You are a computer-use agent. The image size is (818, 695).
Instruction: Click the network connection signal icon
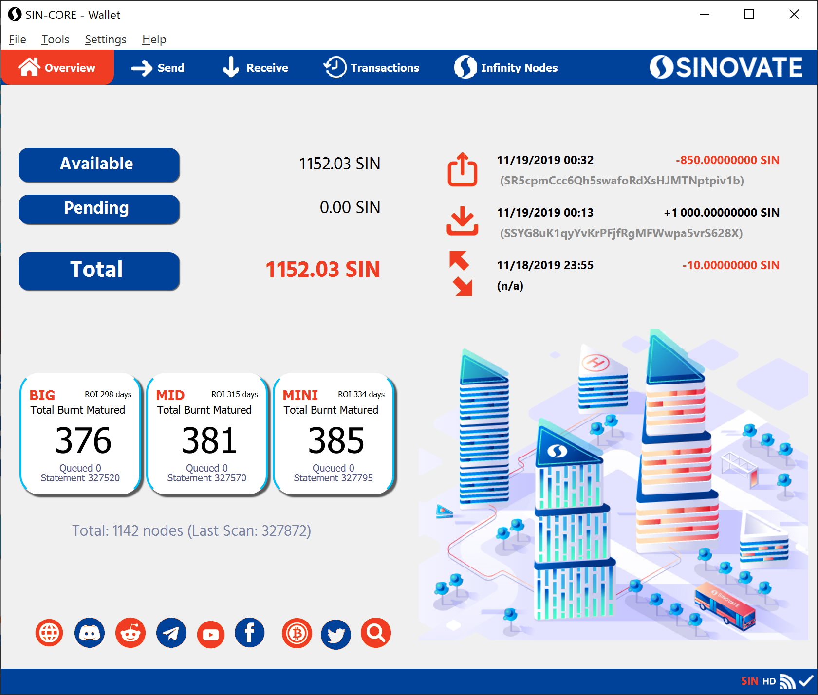click(x=787, y=681)
